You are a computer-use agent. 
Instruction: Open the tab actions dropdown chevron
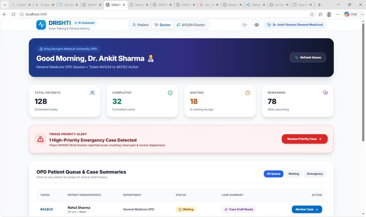(5, 5)
